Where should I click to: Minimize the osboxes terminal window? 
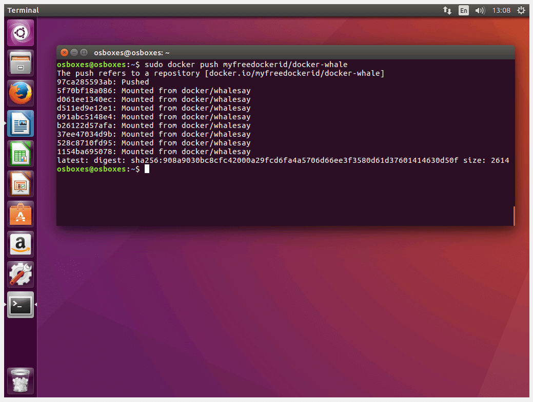[x=73, y=52]
